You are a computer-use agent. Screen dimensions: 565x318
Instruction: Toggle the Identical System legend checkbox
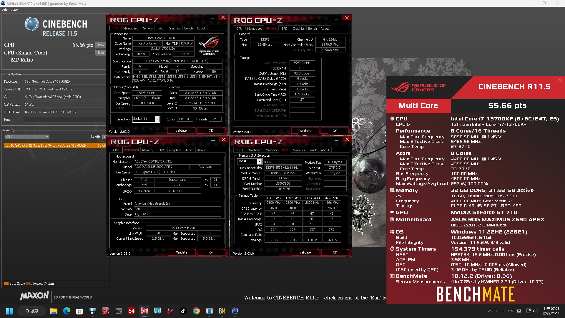(x=28, y=284)
